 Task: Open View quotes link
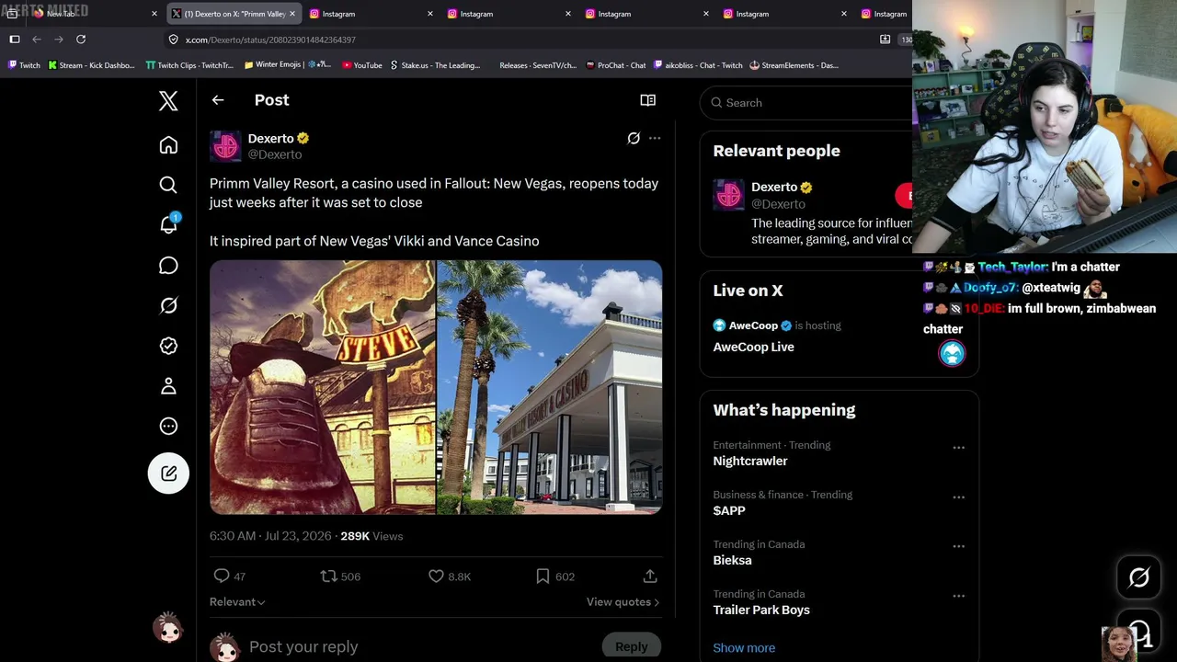coord(623,602)
